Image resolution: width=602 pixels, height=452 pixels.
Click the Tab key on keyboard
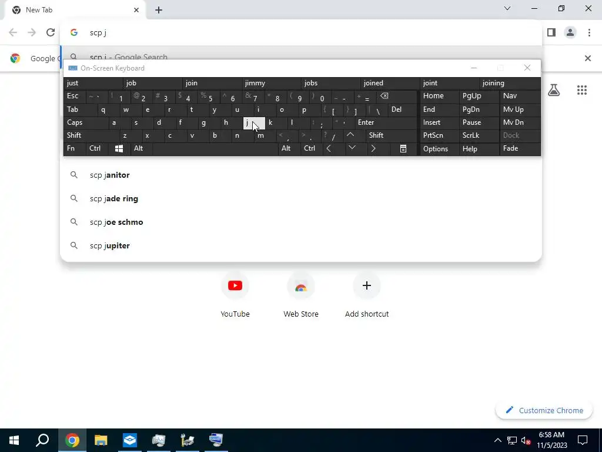pyautogui.click(x=80, y=109)
